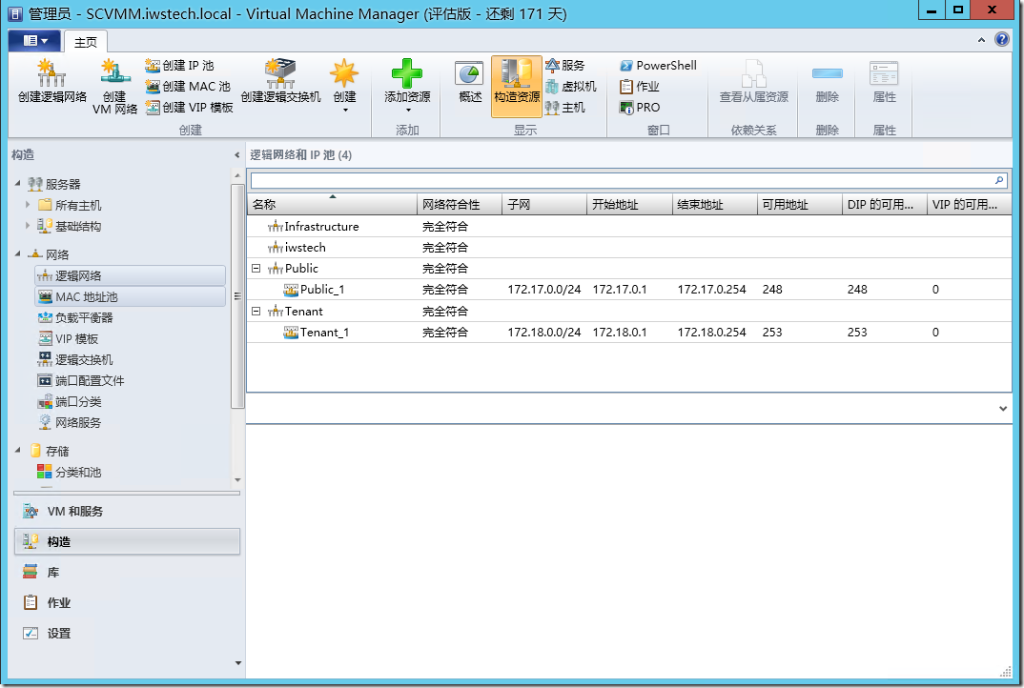This screenshot has height=688, width=1024.
Task: Expand the details pane chevron
Action: (x=1002, y=409)
